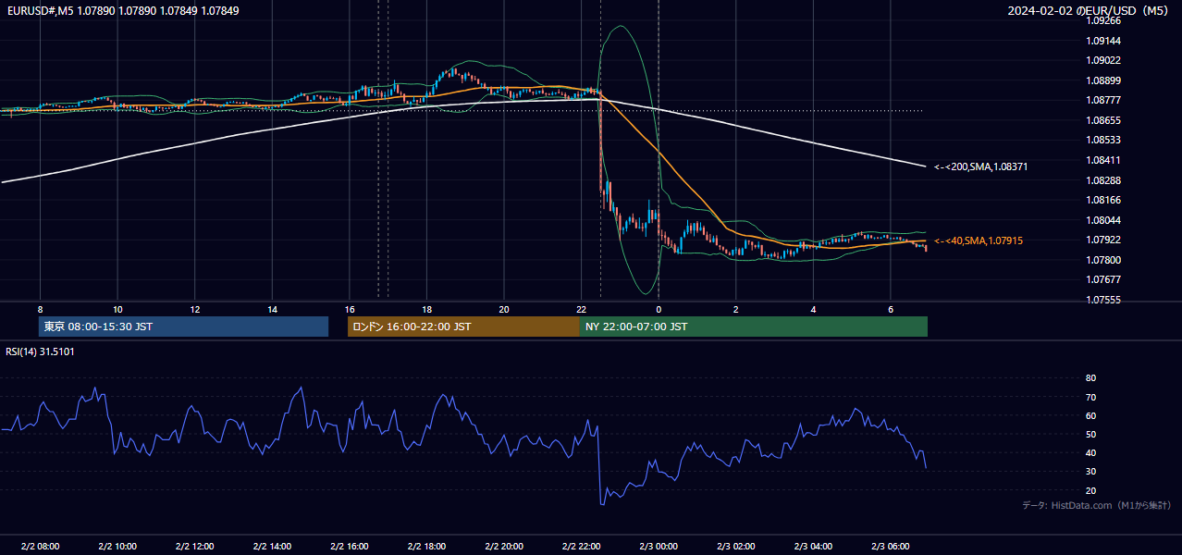
Task: Click the RSI(14) 31.5101 indicator label
Action: (x=40, y=351)
